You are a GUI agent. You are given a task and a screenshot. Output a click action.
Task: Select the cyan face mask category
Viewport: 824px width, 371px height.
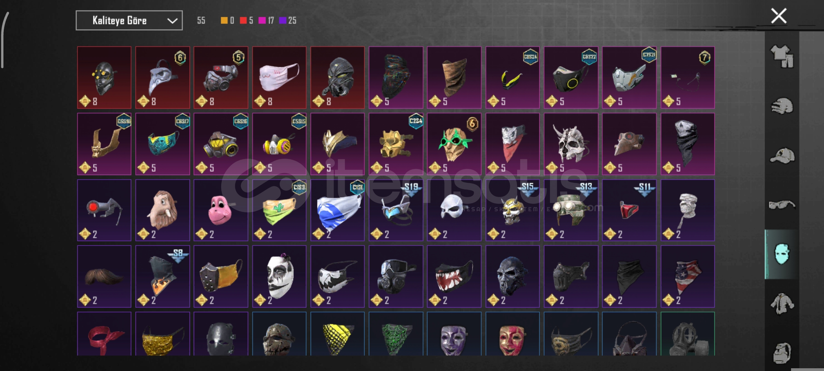tap(782, 254)
